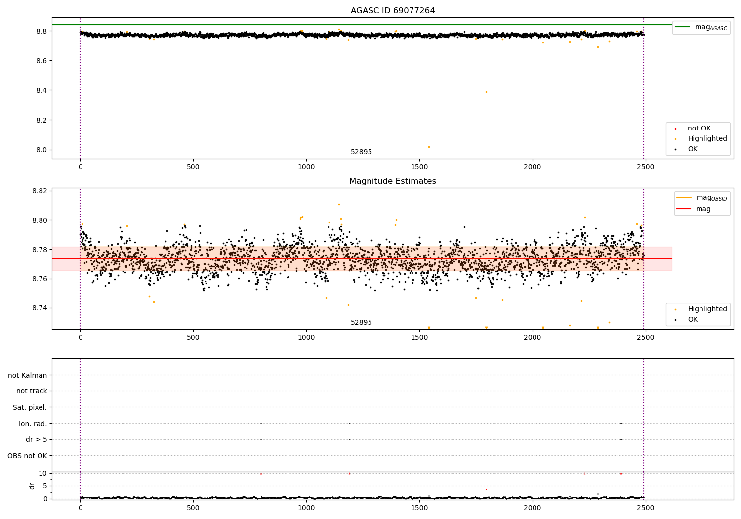741x519 pixels.
Task: Click the orange outlier near 8.0 magnitude
Action: coord(429,147)
